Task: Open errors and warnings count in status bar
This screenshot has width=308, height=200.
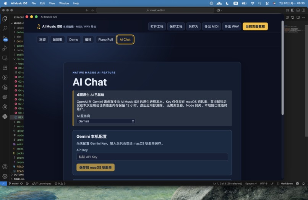Action: pos(60,184)
